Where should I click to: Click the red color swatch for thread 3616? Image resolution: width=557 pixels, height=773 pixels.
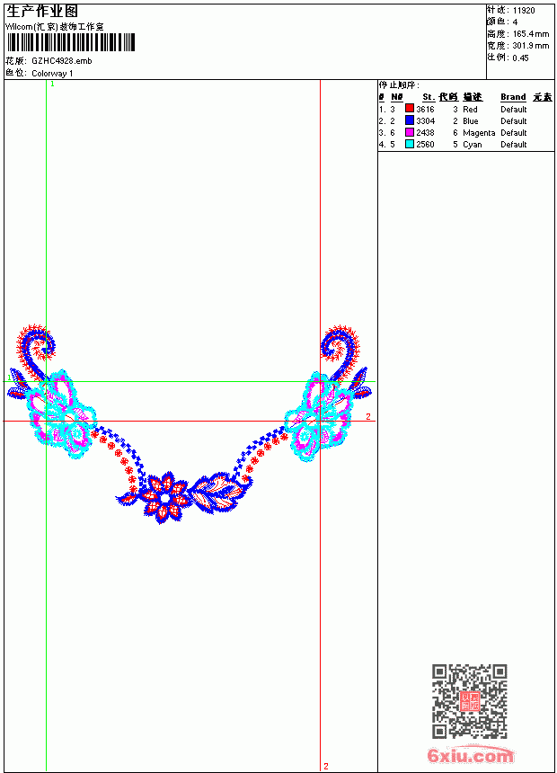coord(409,109)
